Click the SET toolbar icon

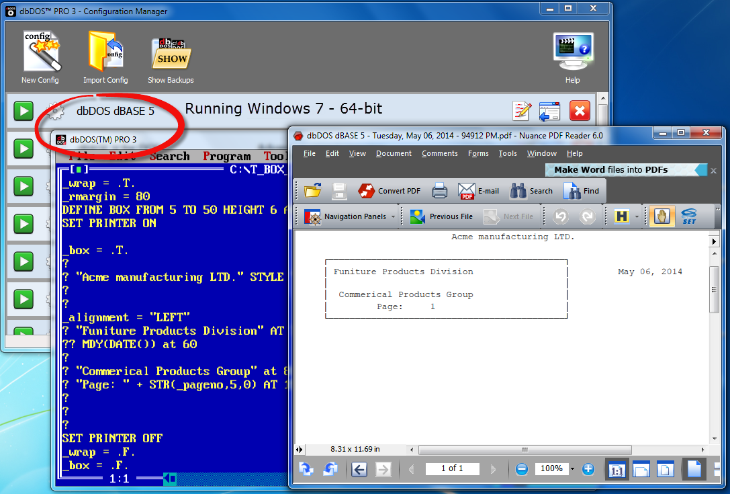(689, 216)
